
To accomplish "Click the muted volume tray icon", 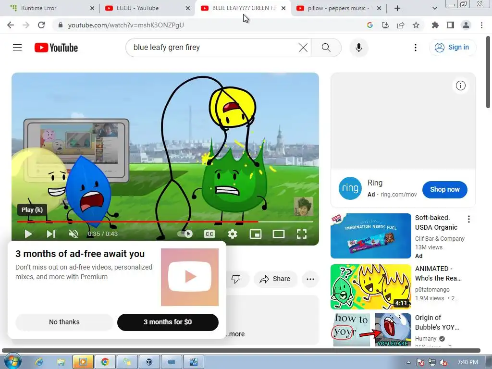I will point(443,362).
